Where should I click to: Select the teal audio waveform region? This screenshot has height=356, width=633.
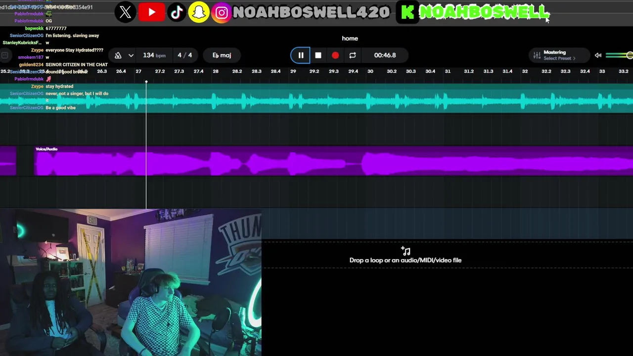tap(316, 98)
